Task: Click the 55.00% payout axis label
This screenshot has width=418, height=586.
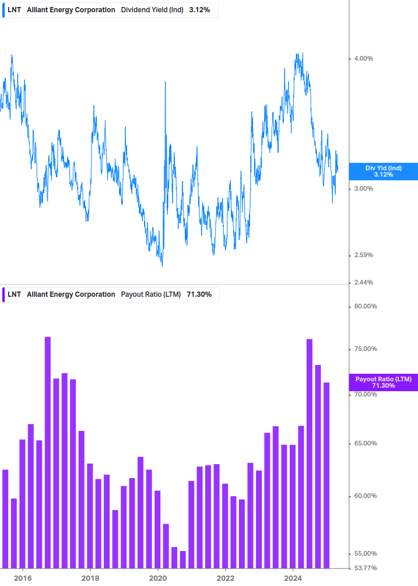Action: click(366, 554)
